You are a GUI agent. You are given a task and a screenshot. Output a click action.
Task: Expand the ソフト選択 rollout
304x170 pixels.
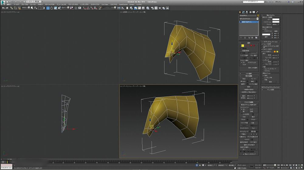(x=249, y=74)
